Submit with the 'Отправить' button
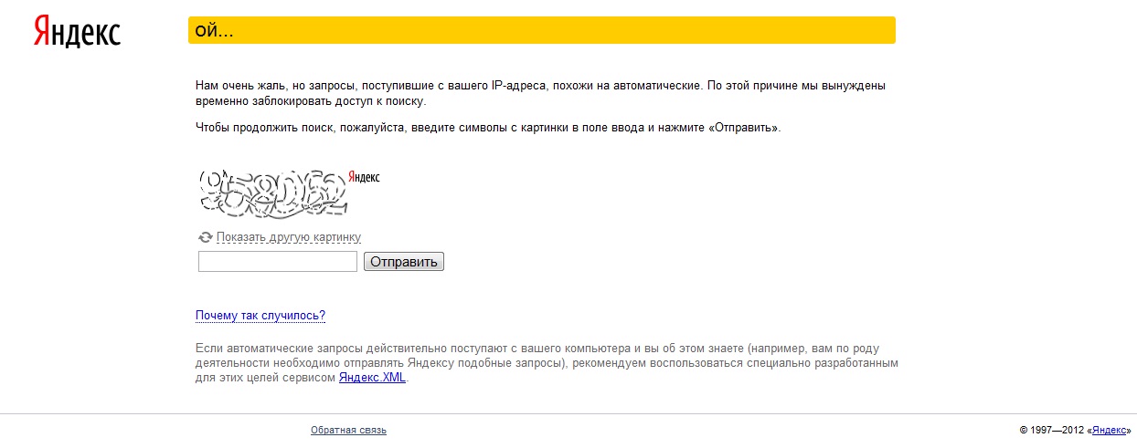 [x=404, y=262]
